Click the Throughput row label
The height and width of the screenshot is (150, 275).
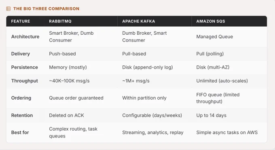25,81
